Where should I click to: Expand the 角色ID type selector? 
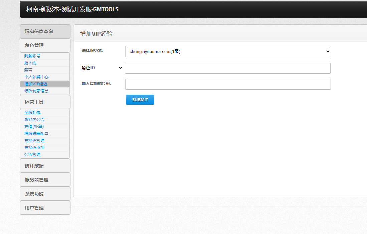[x=102, y=68]
